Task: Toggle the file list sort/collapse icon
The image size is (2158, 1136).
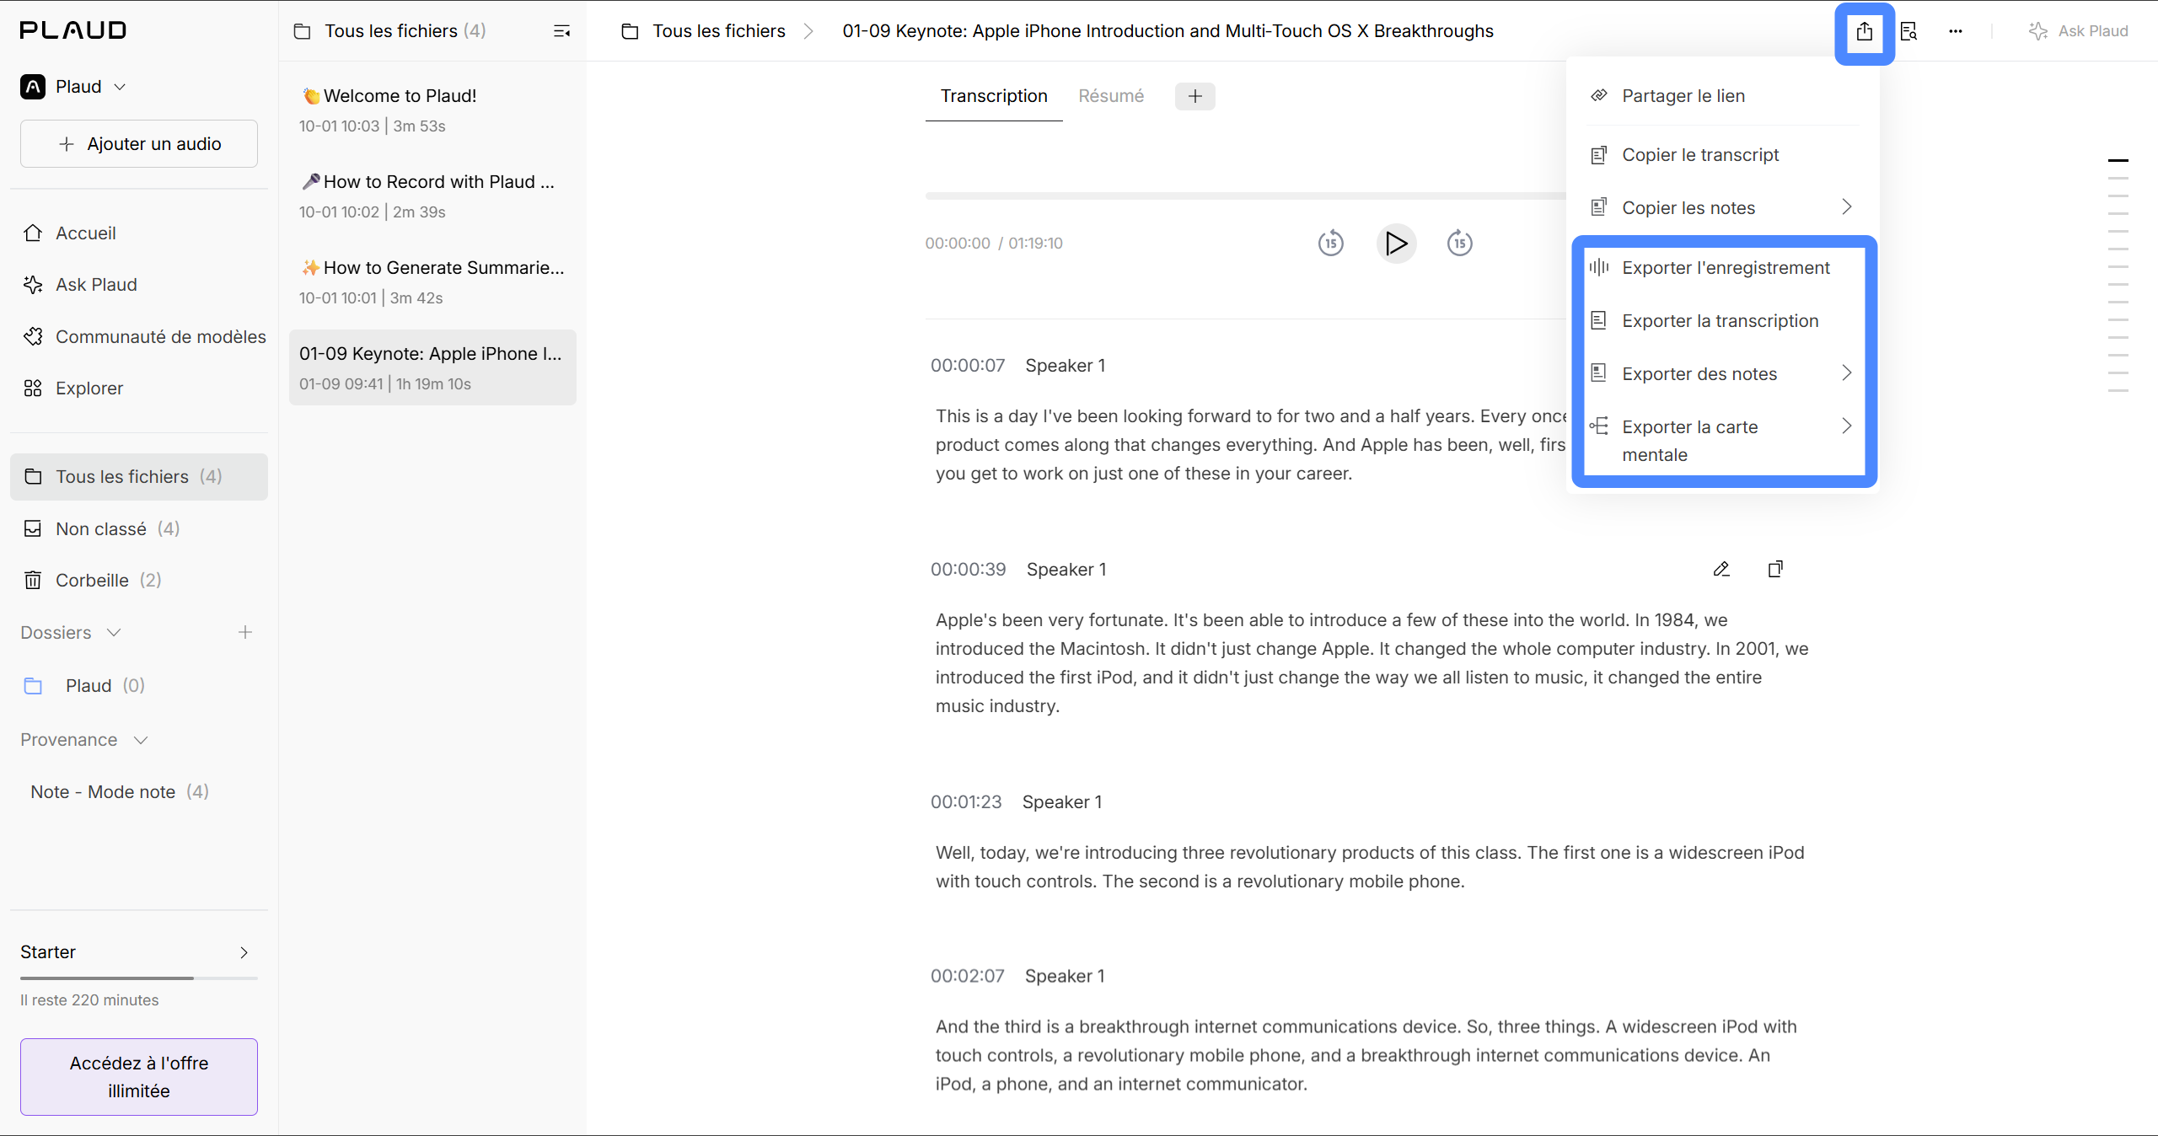Action: point(561,31)
